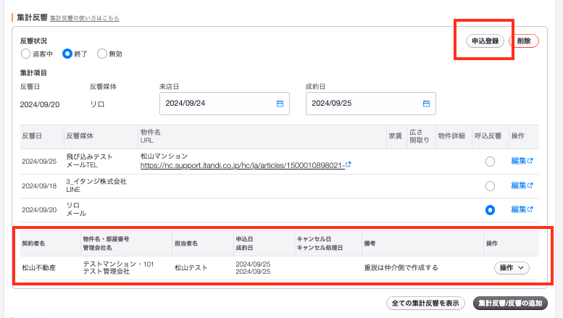Click 成約日 date field 2024/09/25
The image size is (563, 318).
click(370, 104)
